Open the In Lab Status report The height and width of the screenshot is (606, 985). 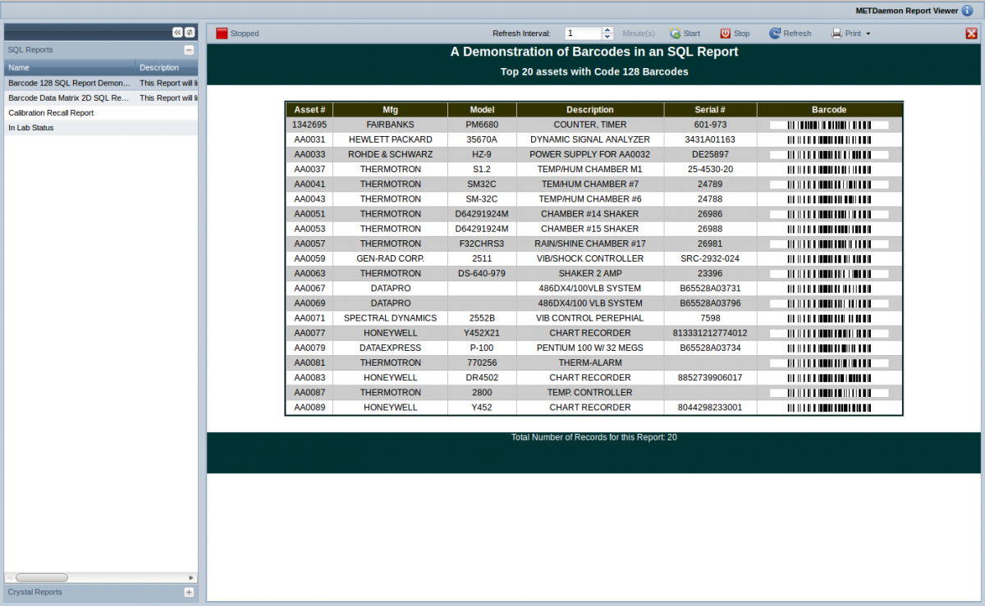pos(31,128)
